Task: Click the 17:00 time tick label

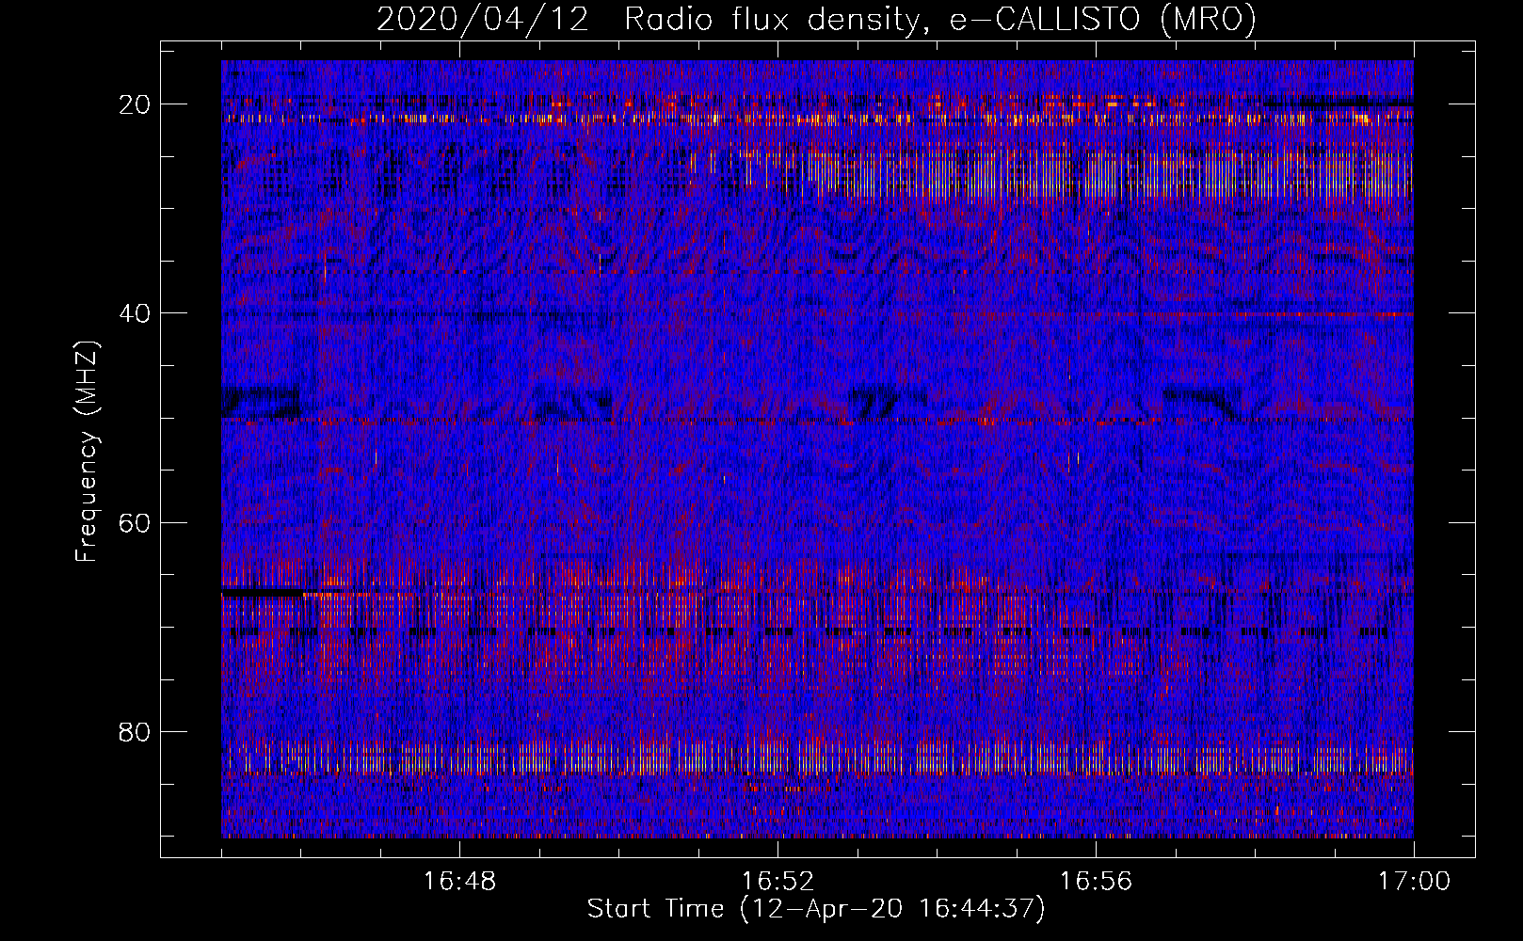Action: [x=1414, y=883]
